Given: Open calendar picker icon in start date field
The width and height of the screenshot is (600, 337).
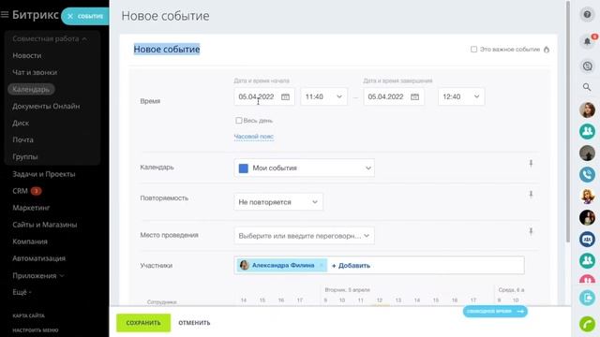Looking at the screenshot, I should click(285, 96).
